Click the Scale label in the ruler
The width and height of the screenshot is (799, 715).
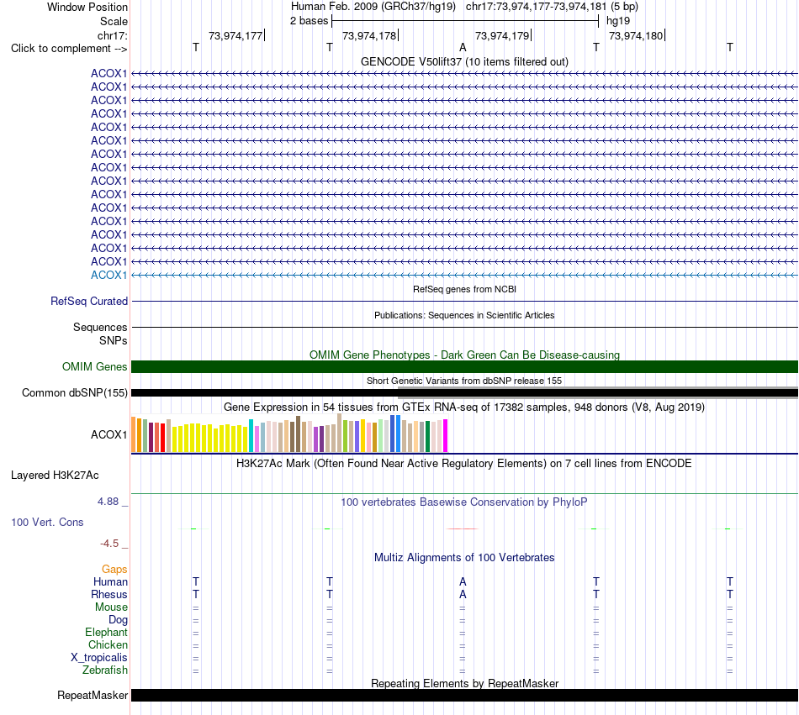(x=114, y=21)
